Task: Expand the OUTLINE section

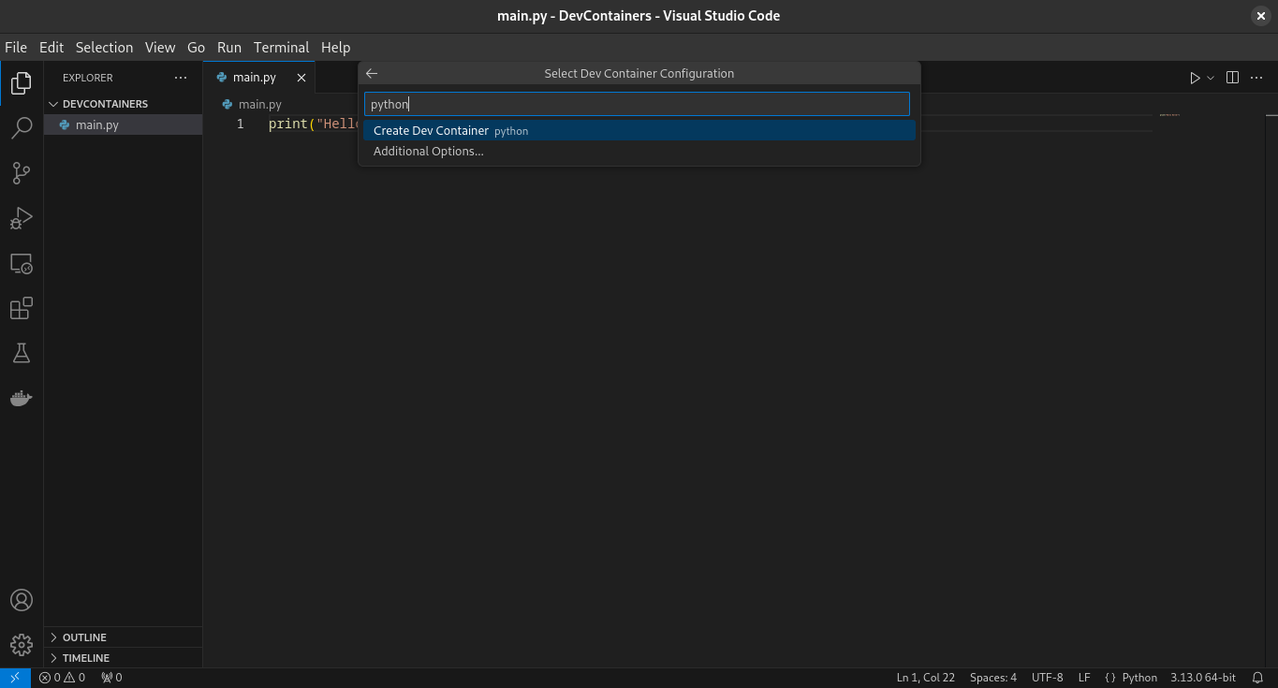Action: click(x=84, y=637)
